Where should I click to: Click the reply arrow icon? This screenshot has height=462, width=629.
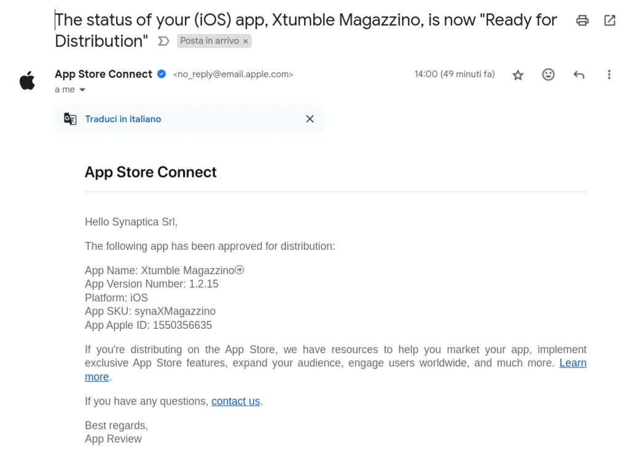[578, 74]
